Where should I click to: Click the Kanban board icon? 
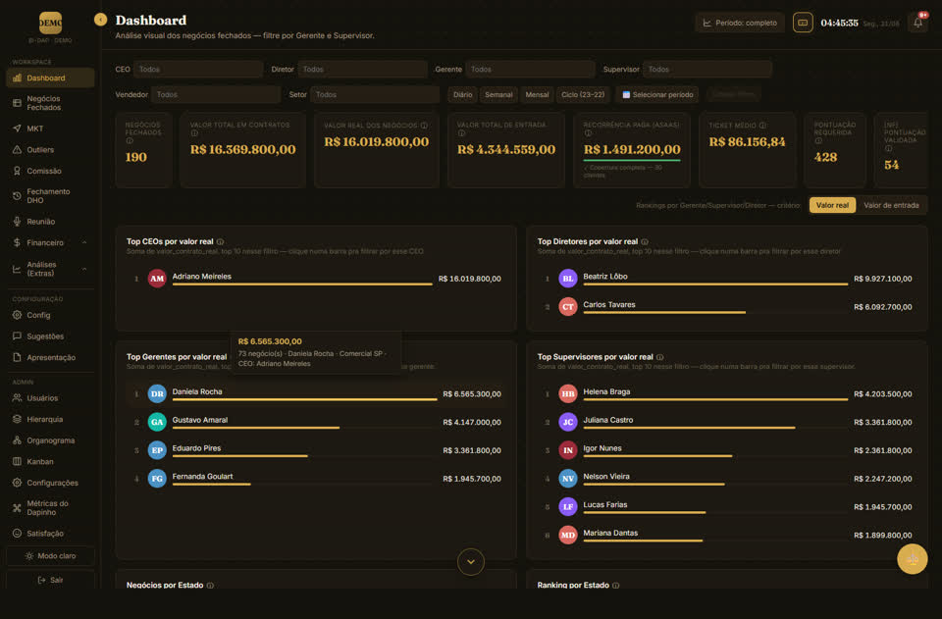click(17, 461)
